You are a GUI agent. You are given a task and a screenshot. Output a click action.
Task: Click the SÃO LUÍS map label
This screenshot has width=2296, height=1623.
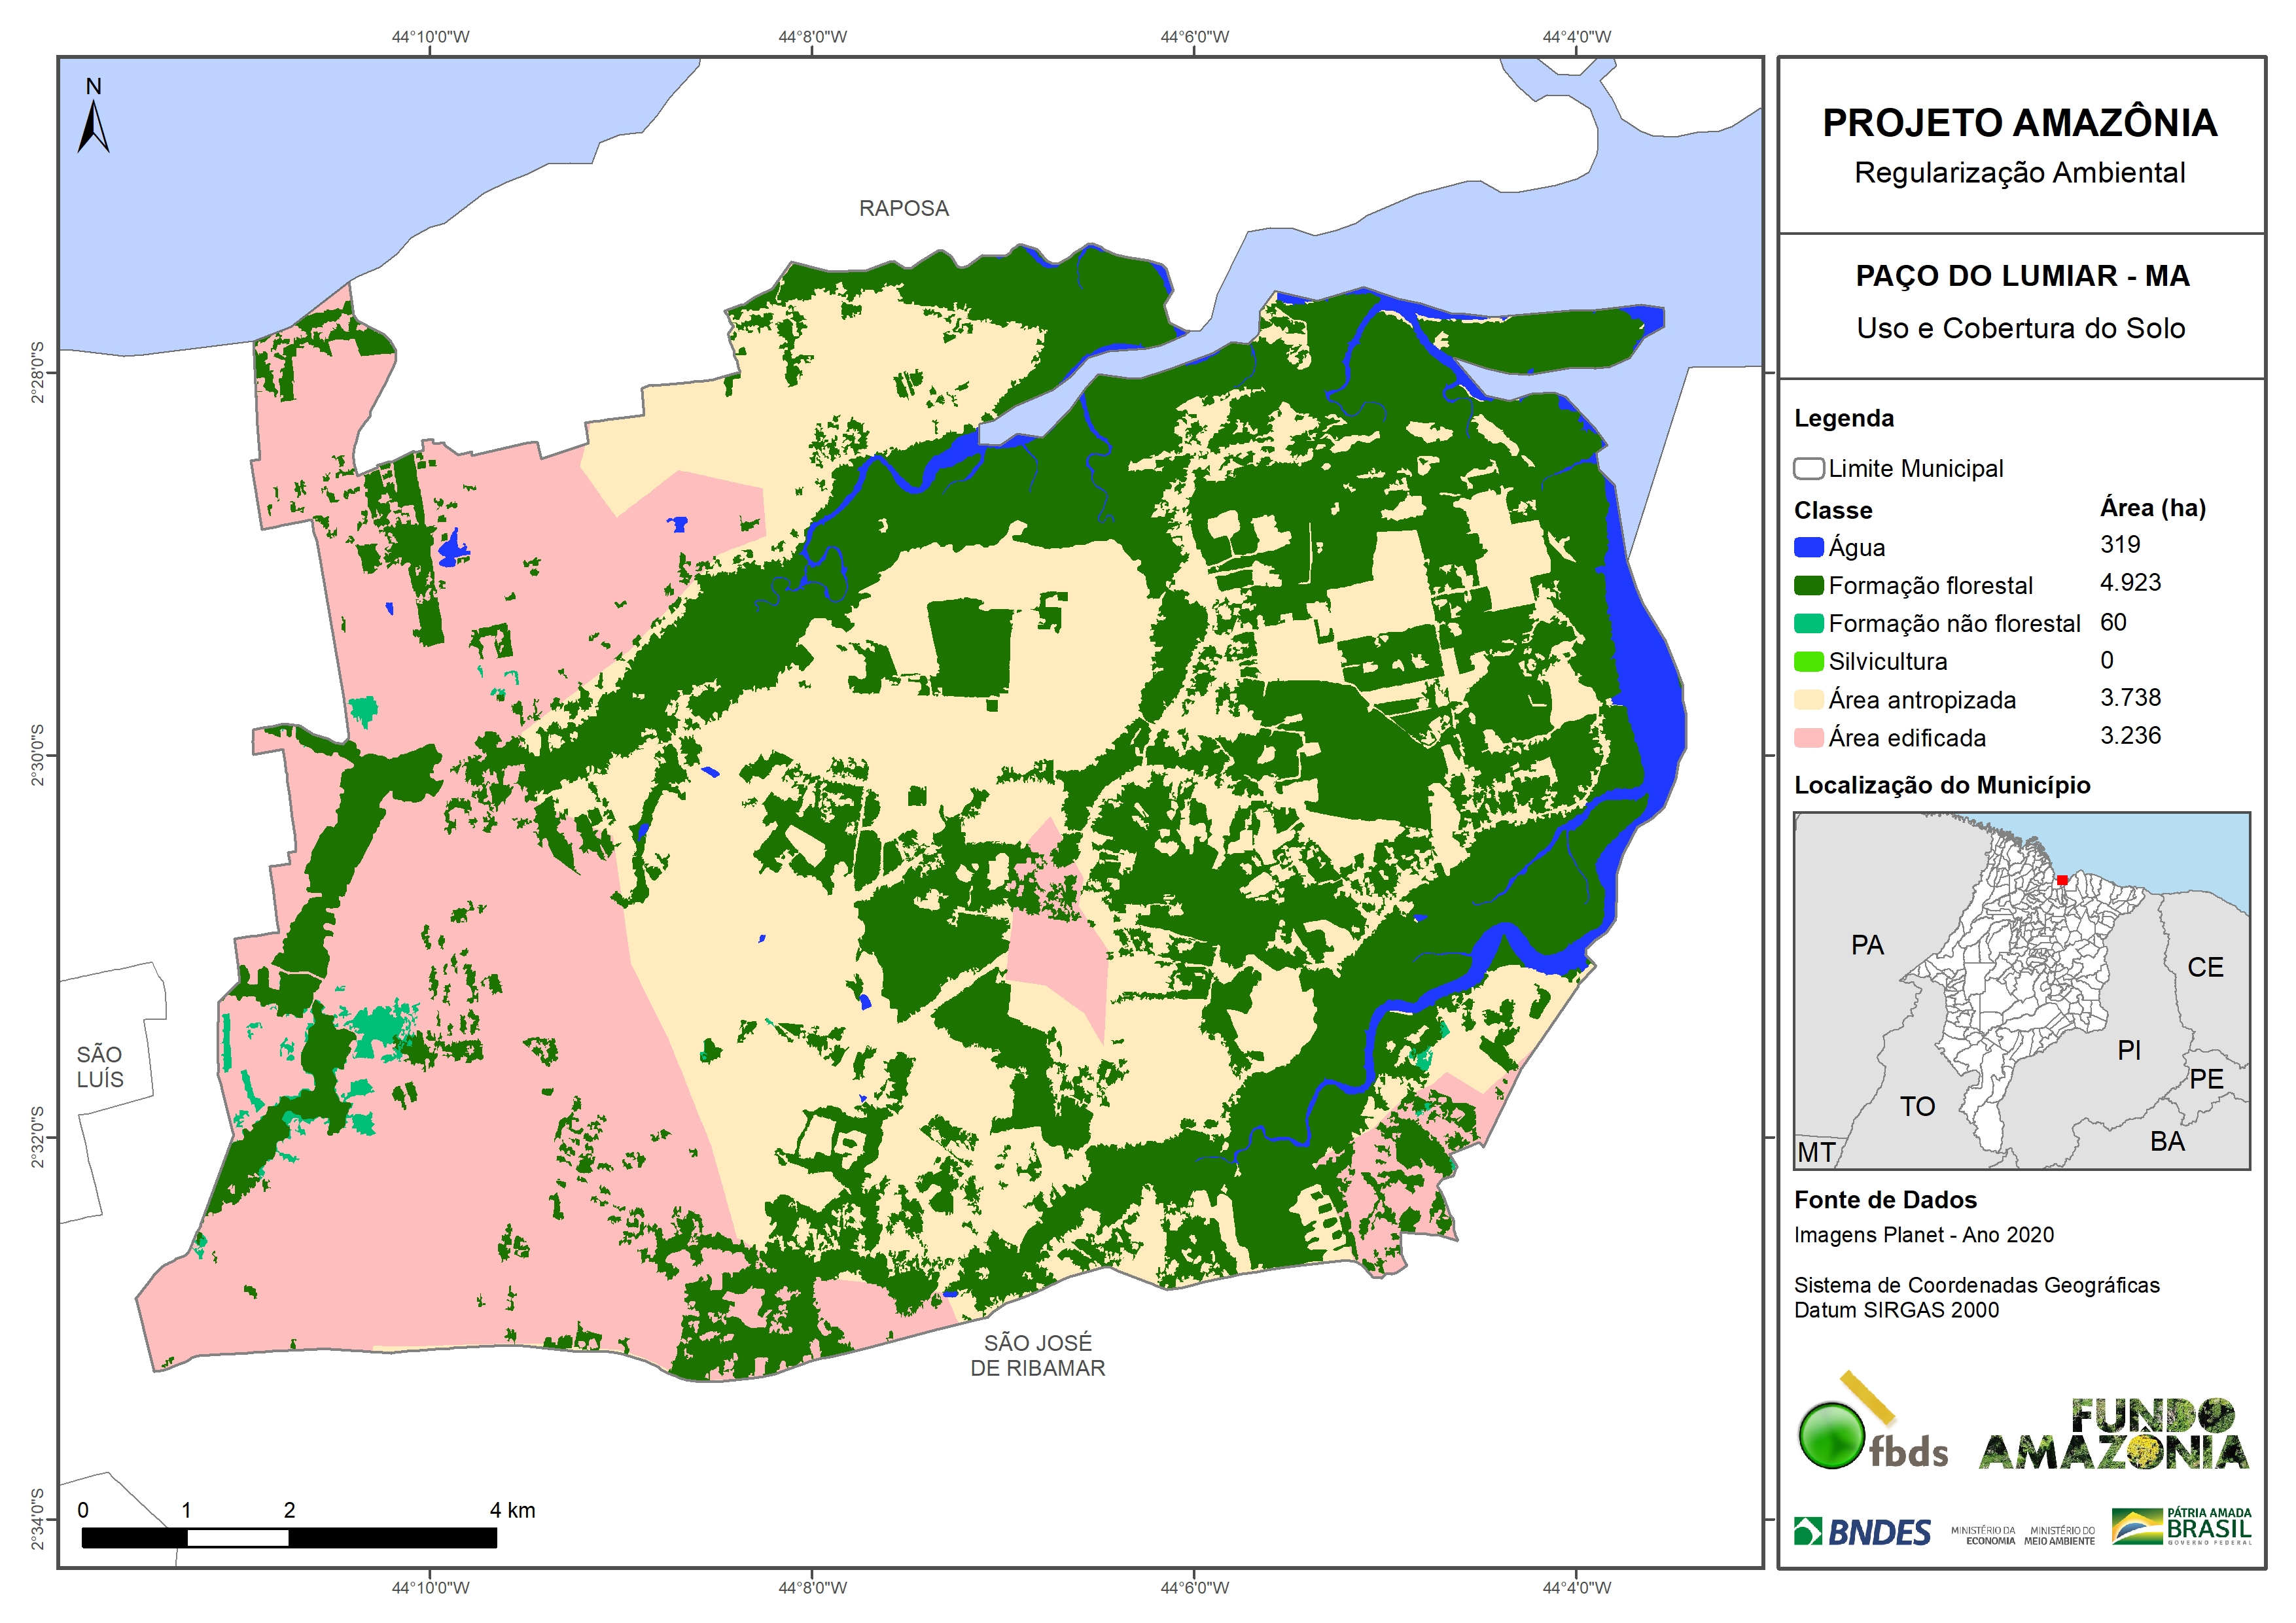tap(99, 1066)
